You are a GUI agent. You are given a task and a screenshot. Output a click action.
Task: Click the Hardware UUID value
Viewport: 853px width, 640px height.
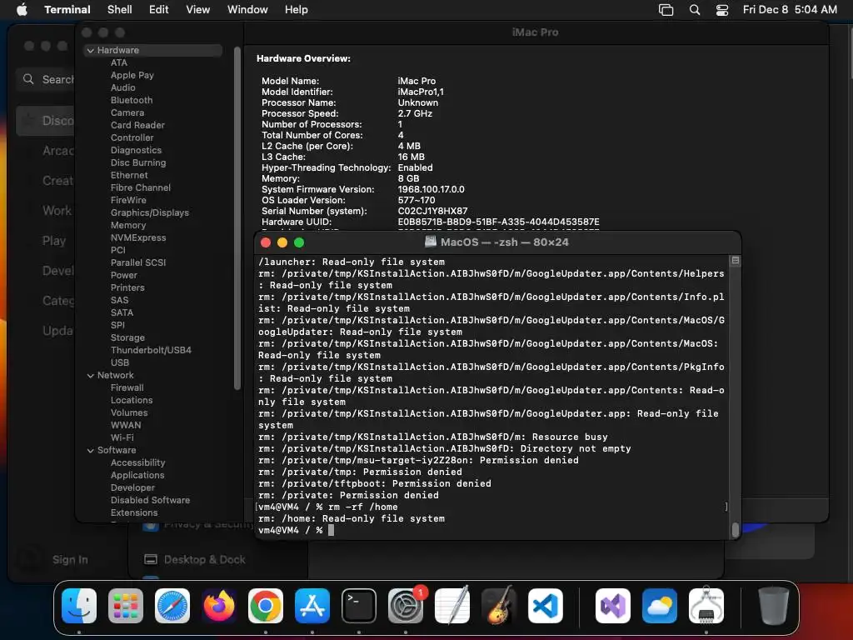(498, 222)
